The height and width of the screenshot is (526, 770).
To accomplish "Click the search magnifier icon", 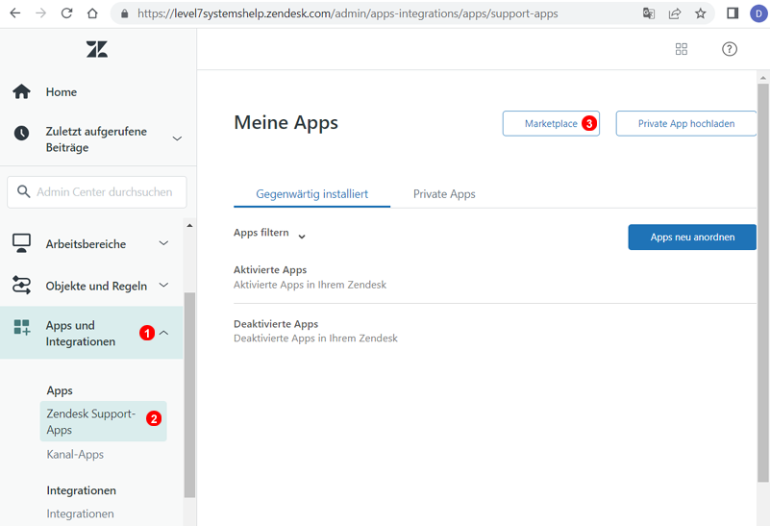I will 24,191.
